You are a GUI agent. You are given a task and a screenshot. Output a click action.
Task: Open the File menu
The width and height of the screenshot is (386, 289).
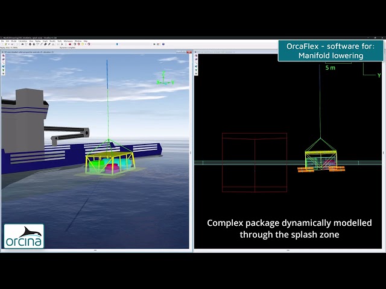click(x=2, y=41)
